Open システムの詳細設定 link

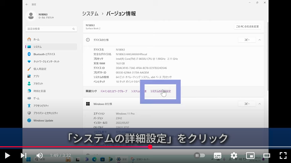[x=161, y=91]
